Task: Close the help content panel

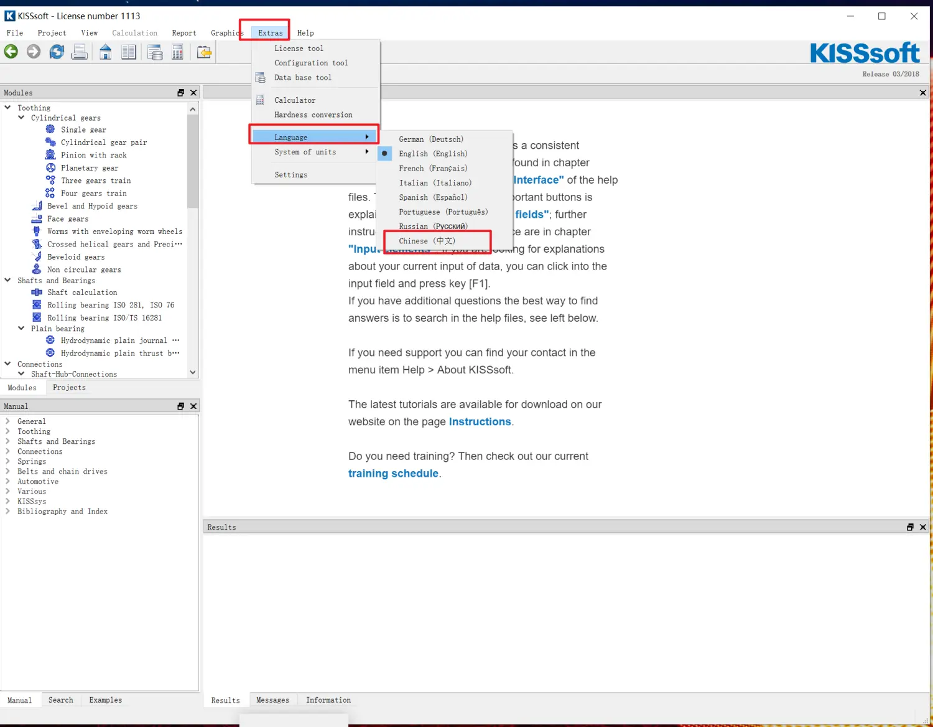Action: point(923,93)
